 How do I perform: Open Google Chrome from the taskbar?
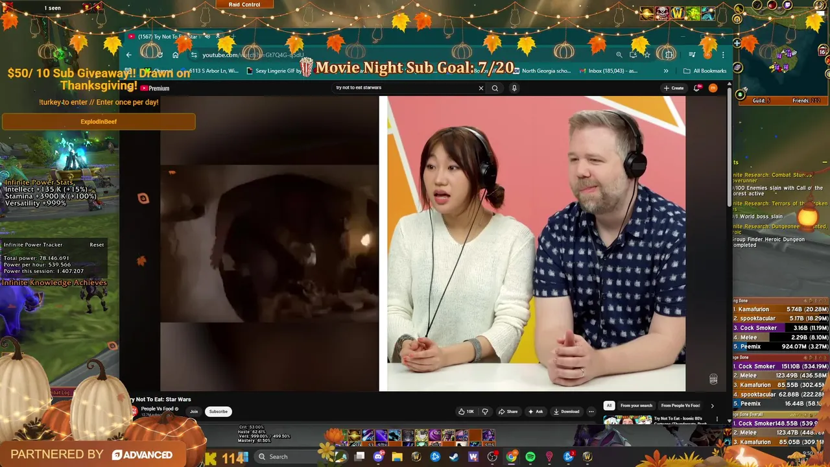pyautogui.click(x=512, y=457)
